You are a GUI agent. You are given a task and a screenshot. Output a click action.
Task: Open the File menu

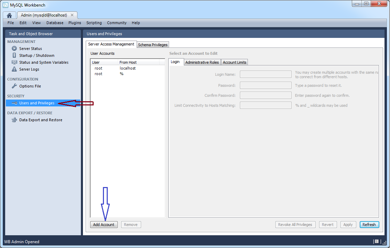coord(11,23)
